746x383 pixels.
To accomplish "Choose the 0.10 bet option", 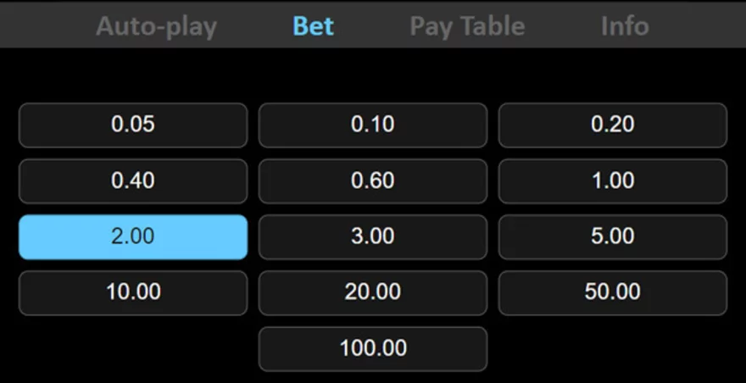I will (x=373, y=125).
